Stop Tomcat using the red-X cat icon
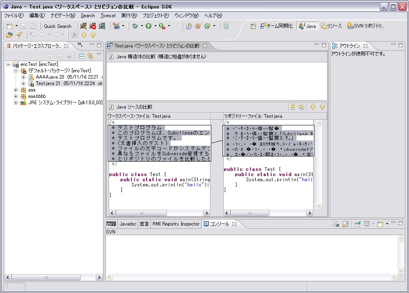This screenshot has width=409, height=293. click(93, 26)
